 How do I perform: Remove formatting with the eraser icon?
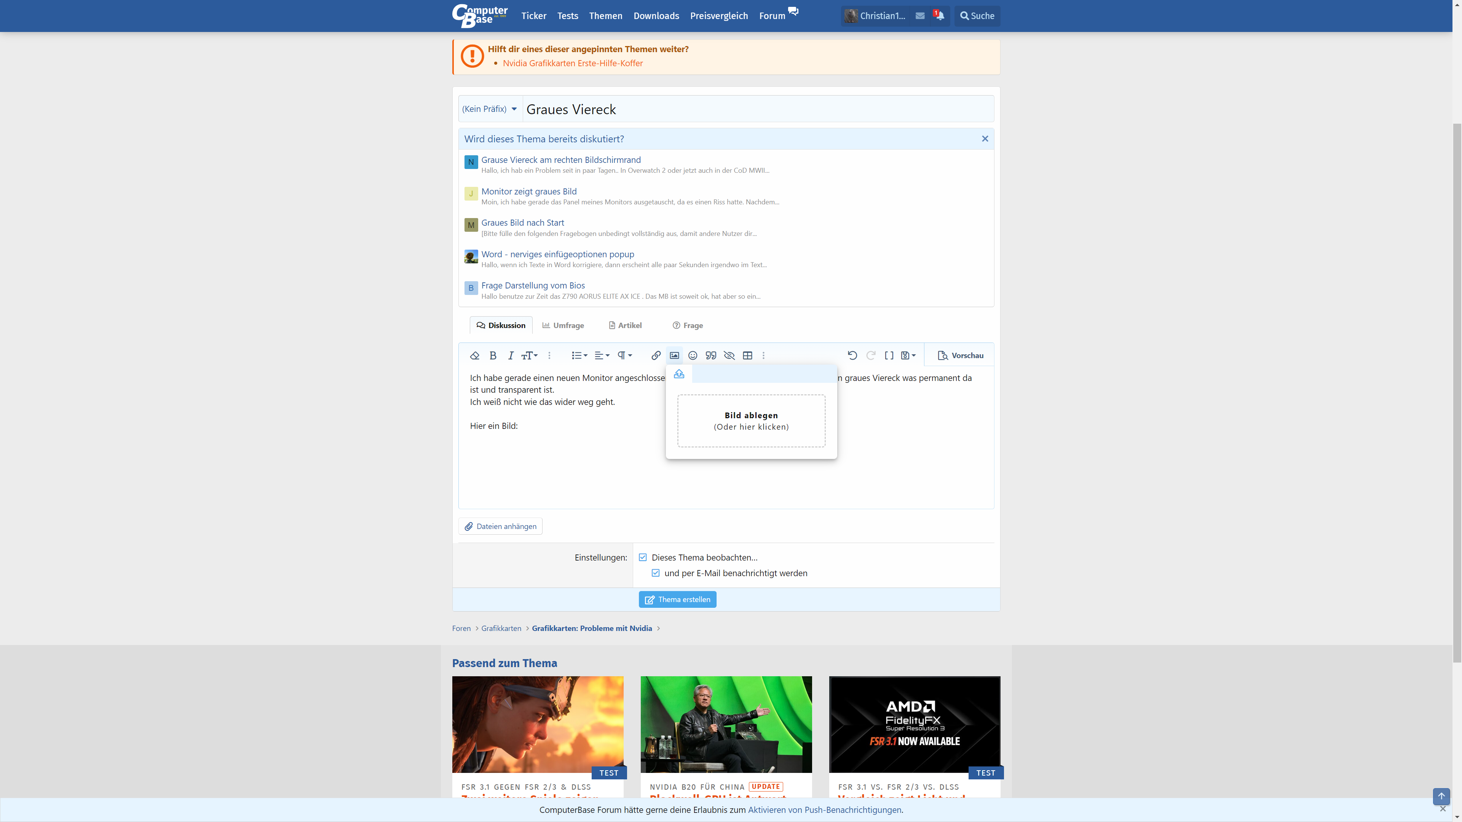(x=474, y=355)
